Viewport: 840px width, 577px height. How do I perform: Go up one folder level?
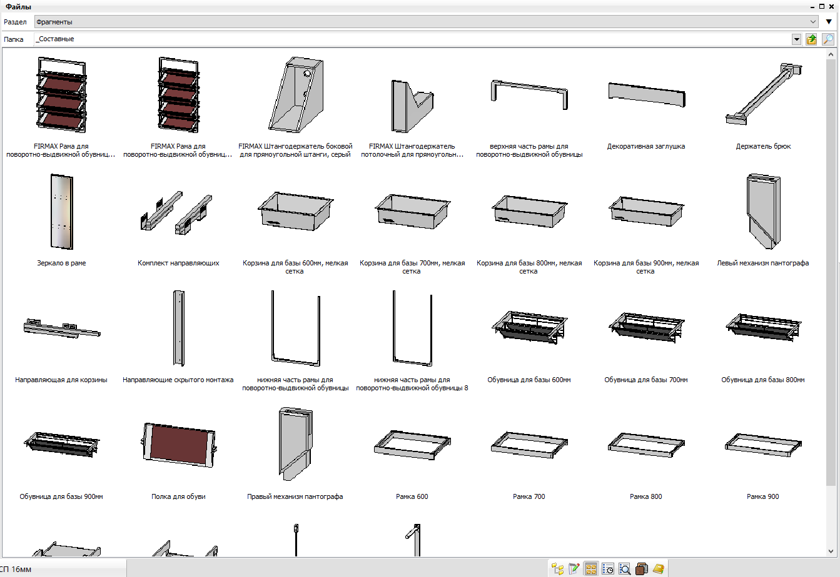tap(811, 39)
